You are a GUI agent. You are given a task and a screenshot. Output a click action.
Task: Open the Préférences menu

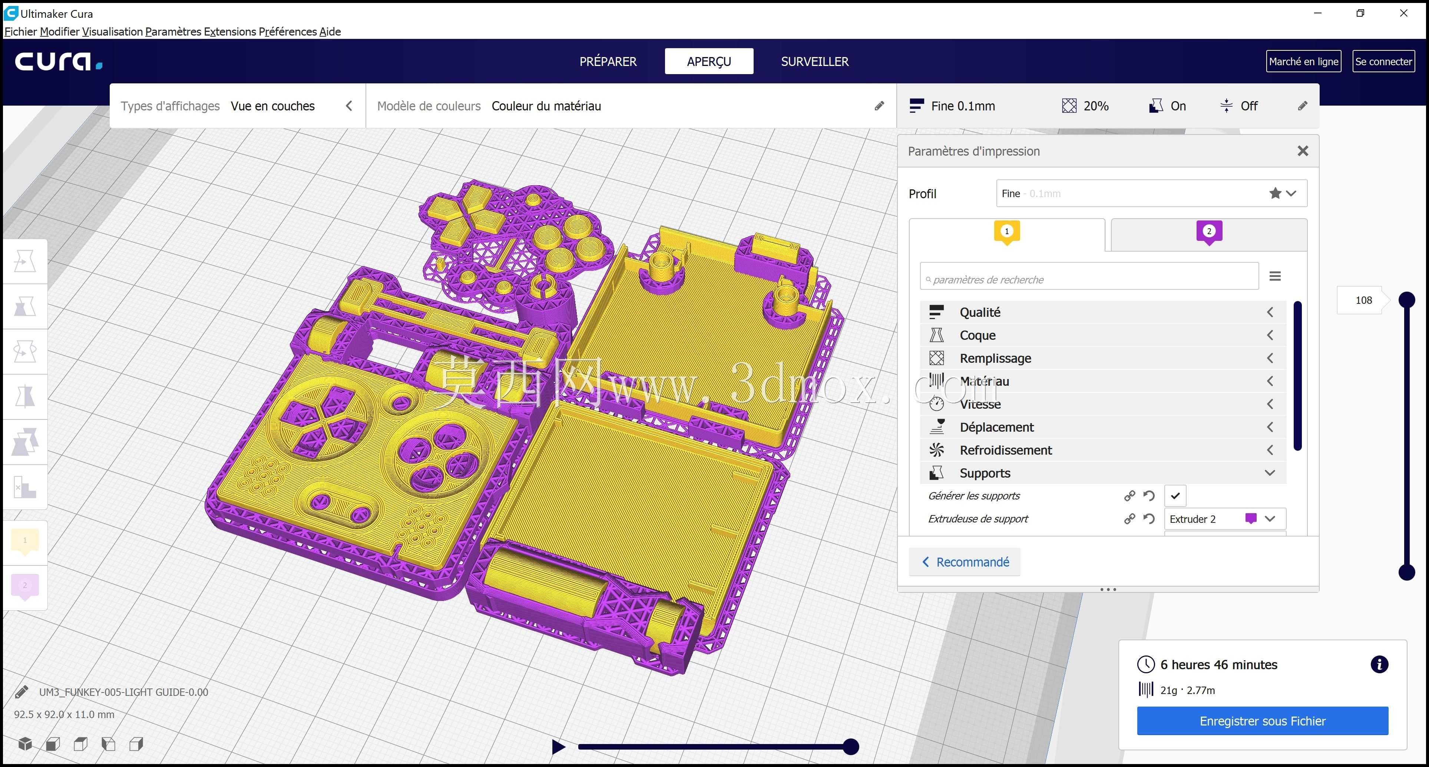[x=287, y=31]
